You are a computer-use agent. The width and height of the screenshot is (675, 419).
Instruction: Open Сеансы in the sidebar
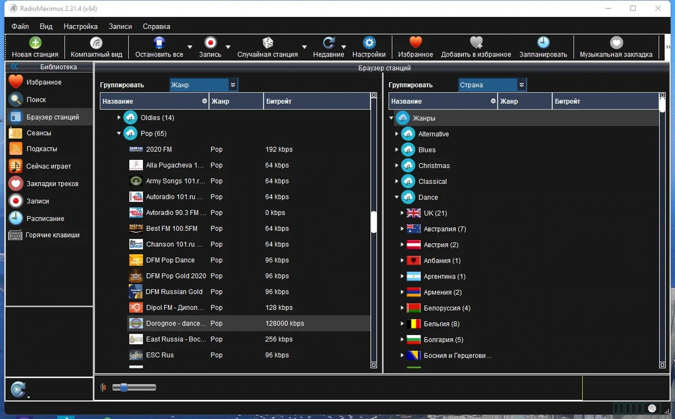[x=49, y=133]
